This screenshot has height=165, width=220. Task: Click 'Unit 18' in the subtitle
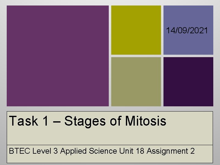(x=132, y=151)
